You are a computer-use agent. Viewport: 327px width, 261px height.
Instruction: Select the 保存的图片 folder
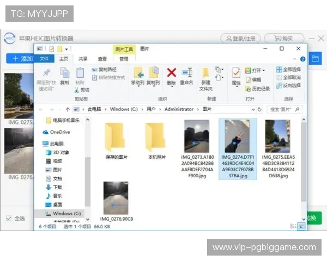pos(116,141)
